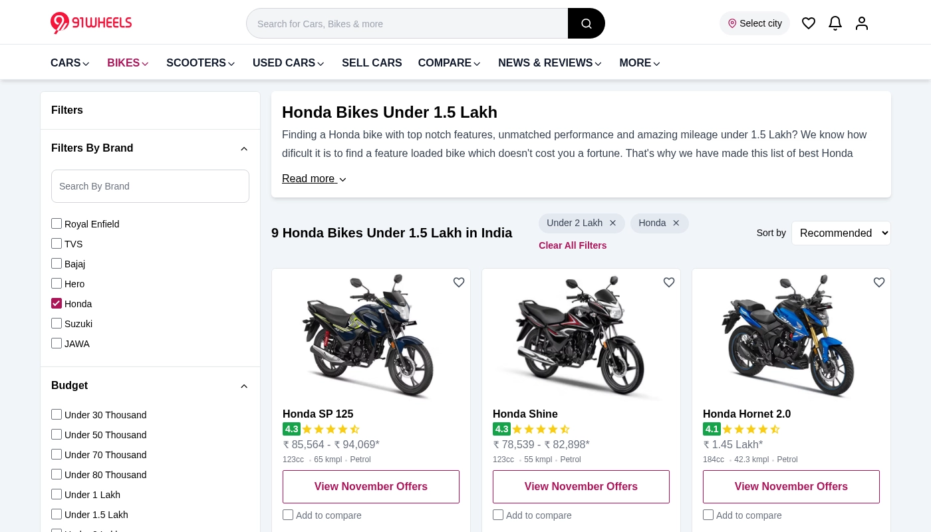Favorite the Honda SP 125 with heart icon
Image resolution: width=931 pixels, height=532 pixels.
click(459, 283)
